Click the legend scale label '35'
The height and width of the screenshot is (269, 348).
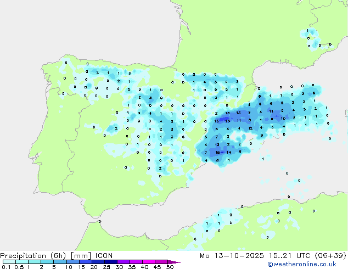click(132, 267)
